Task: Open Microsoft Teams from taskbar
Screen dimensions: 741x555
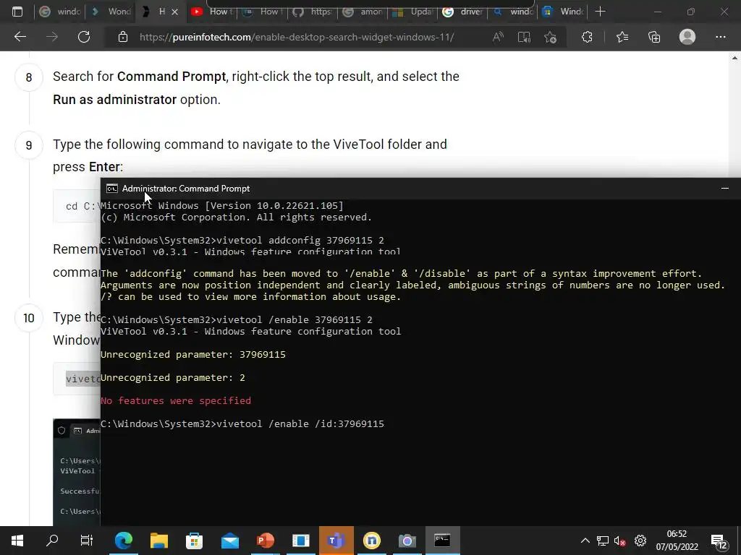Action: click(x=336, y=541)
